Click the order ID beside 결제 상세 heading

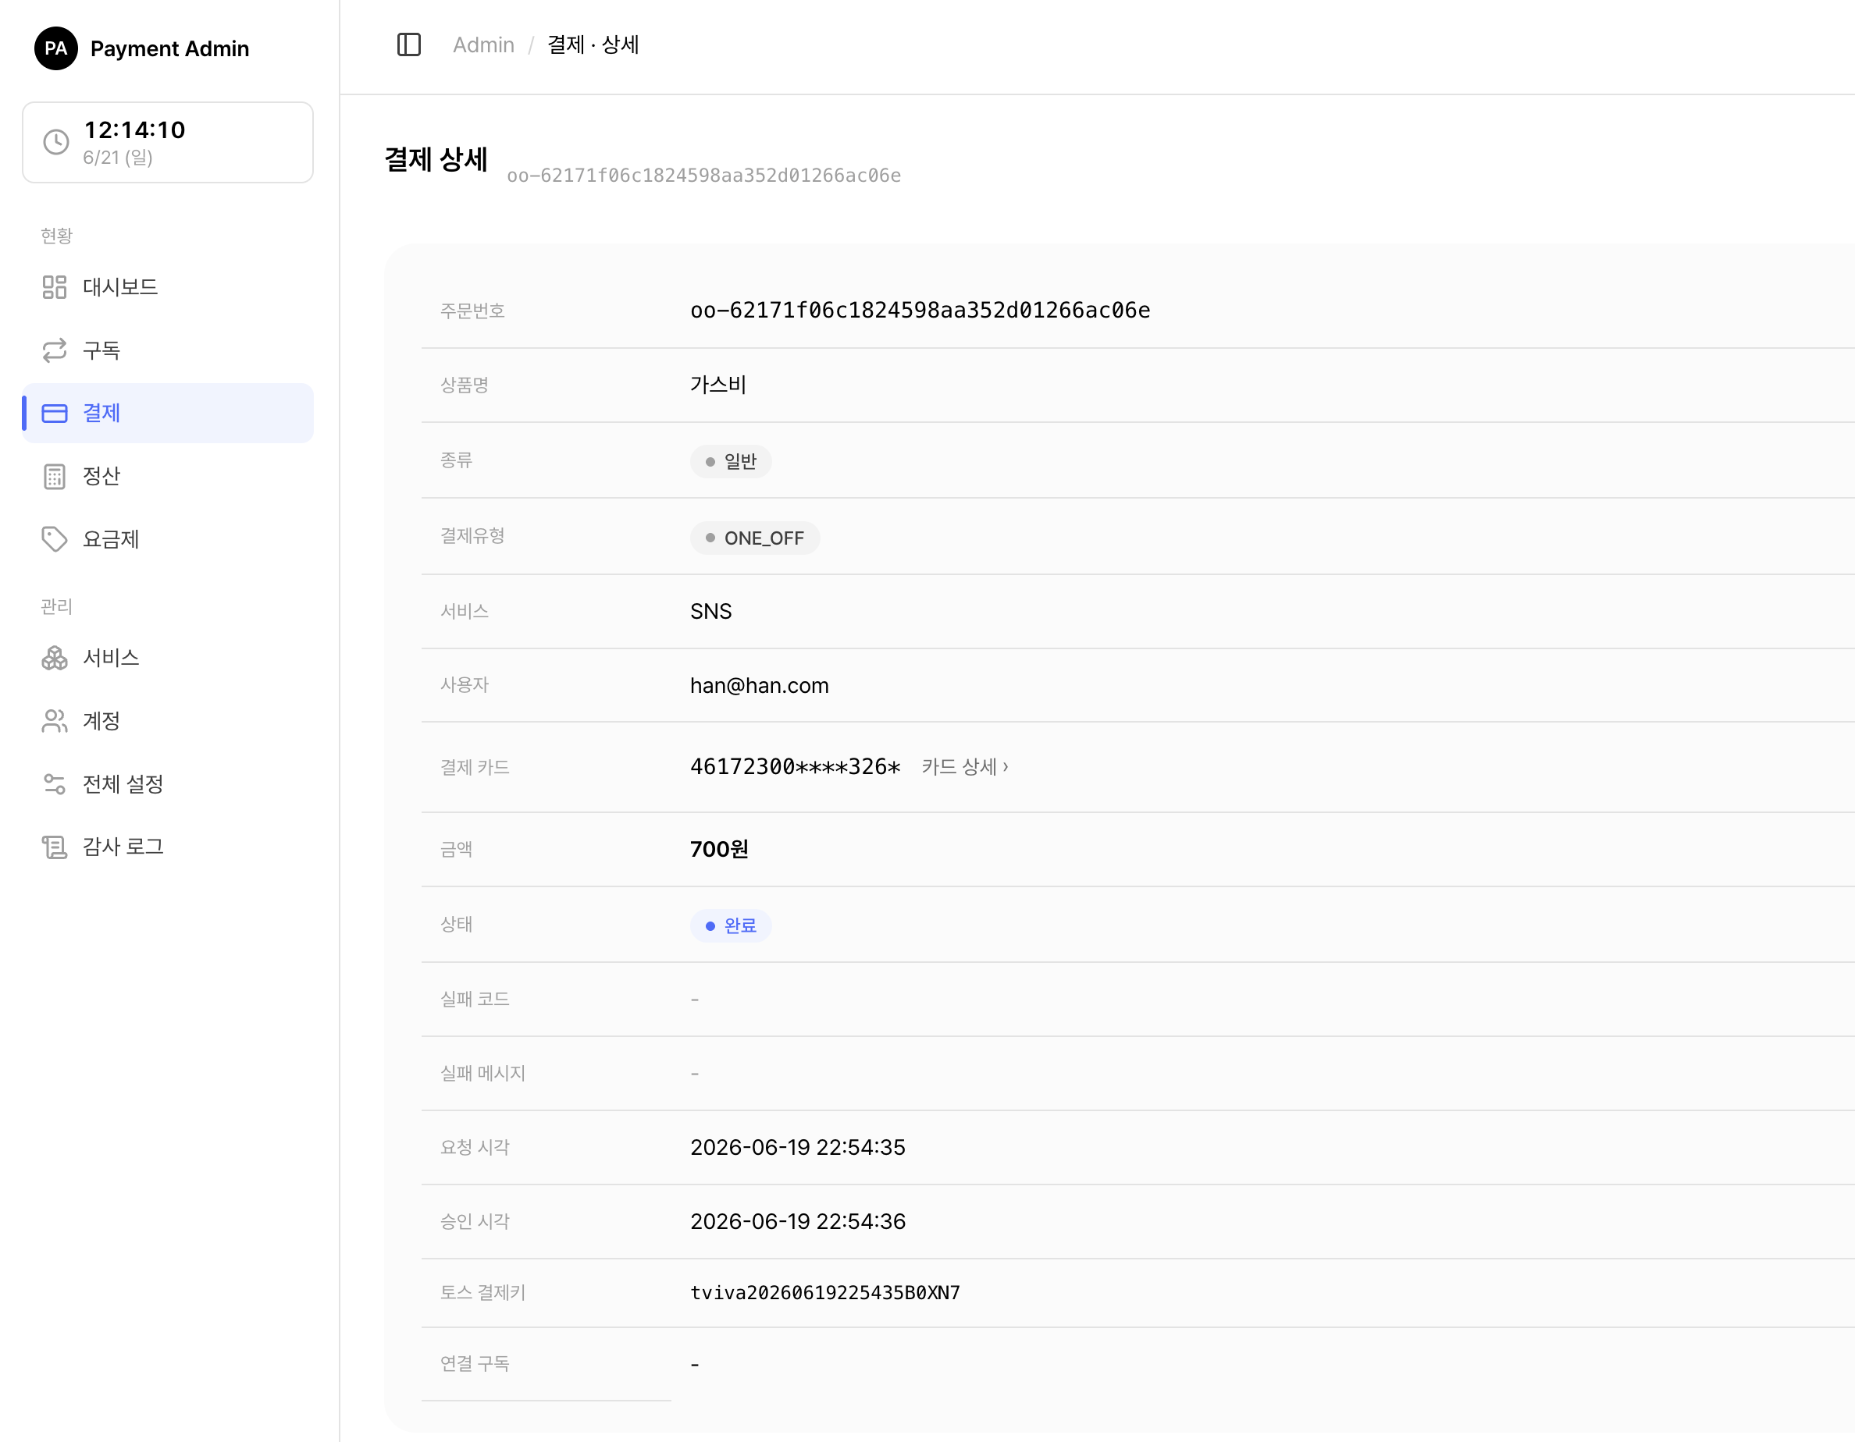(x=704, y=176)
